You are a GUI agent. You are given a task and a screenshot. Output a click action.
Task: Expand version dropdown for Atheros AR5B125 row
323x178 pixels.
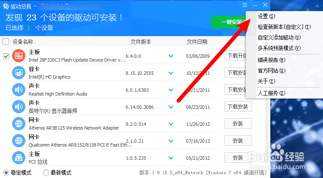click(x=171, y=124)
